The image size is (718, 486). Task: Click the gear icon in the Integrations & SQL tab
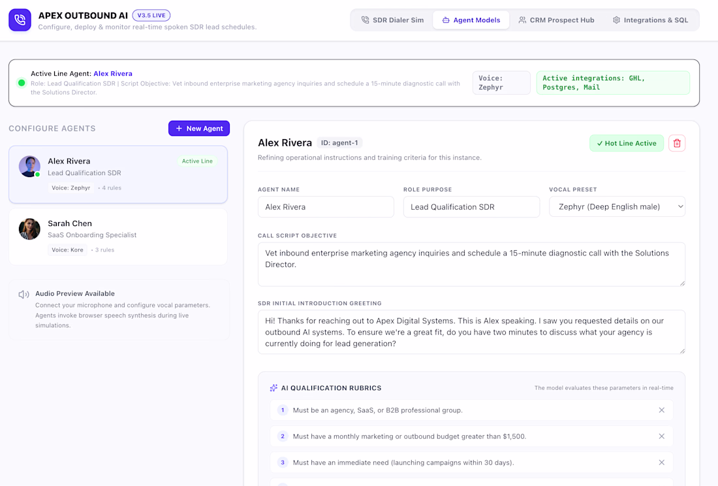coord(616,20)
